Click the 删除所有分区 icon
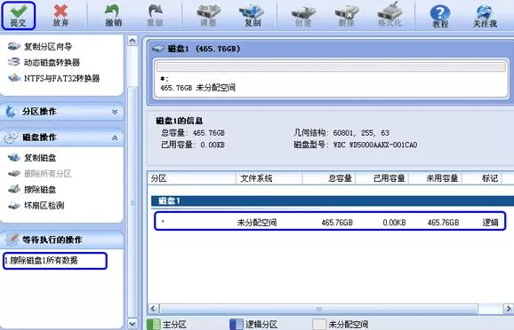The image size is (514, 330). (14, 173)
